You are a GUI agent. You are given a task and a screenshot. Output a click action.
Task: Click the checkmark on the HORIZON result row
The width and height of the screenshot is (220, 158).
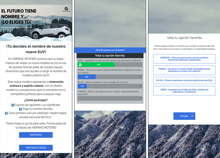[x=141, y=98]
